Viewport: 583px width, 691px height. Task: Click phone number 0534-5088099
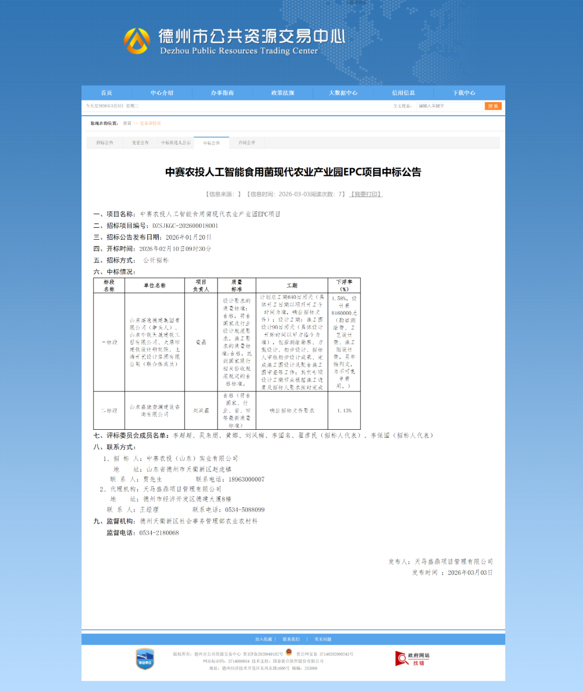(x=245, y=510)
